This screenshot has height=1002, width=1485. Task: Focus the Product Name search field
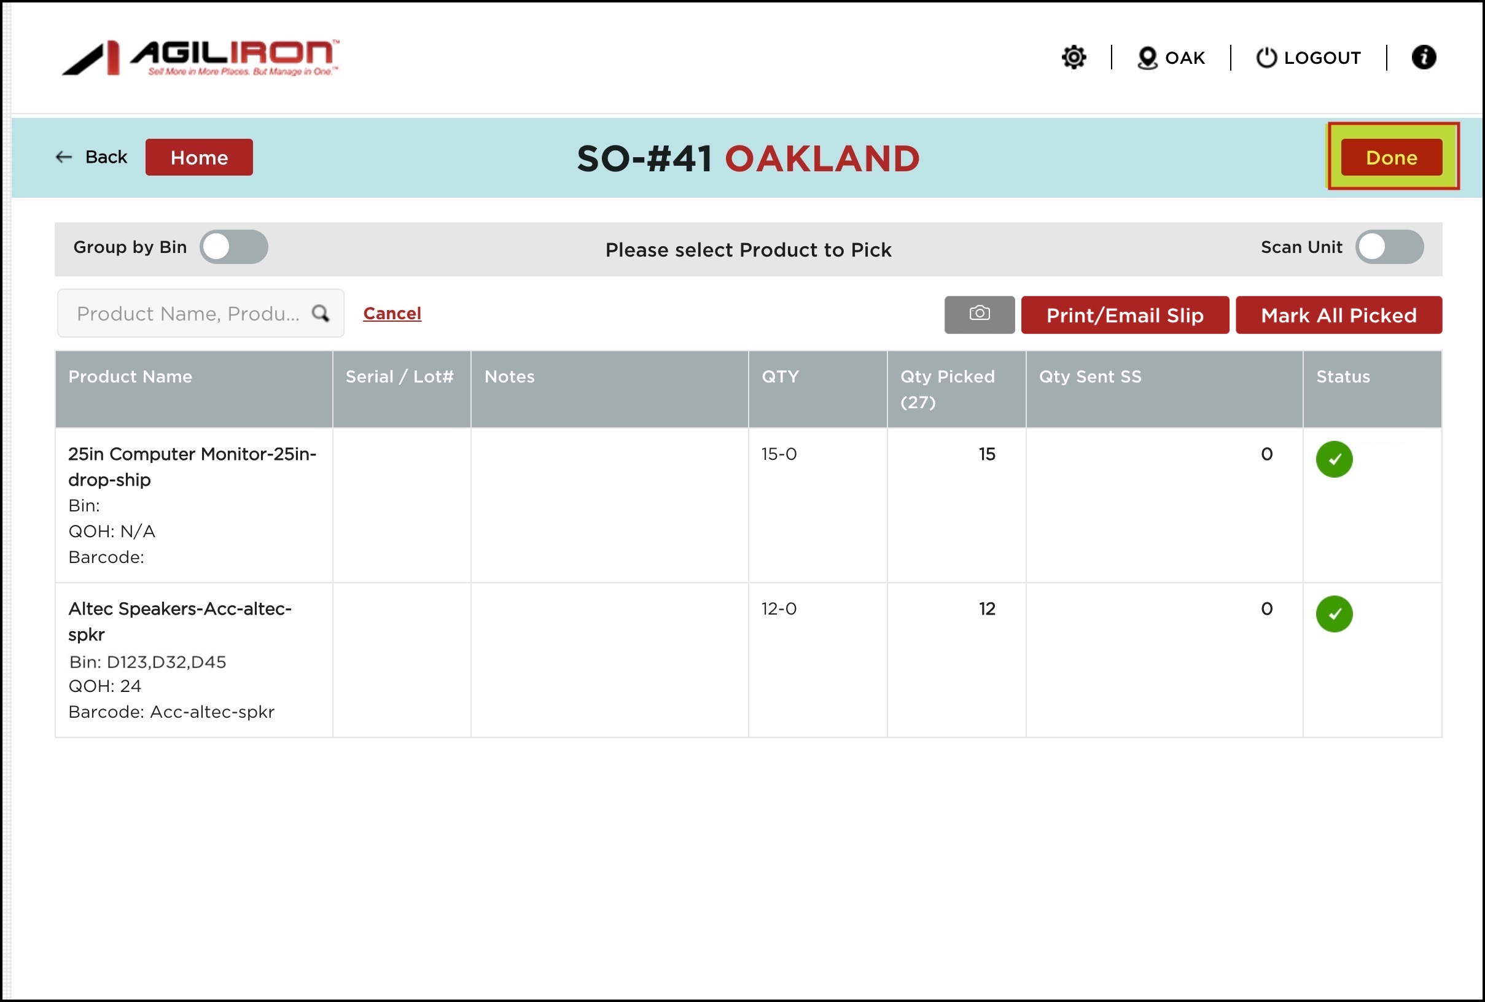tap(187, 314)
